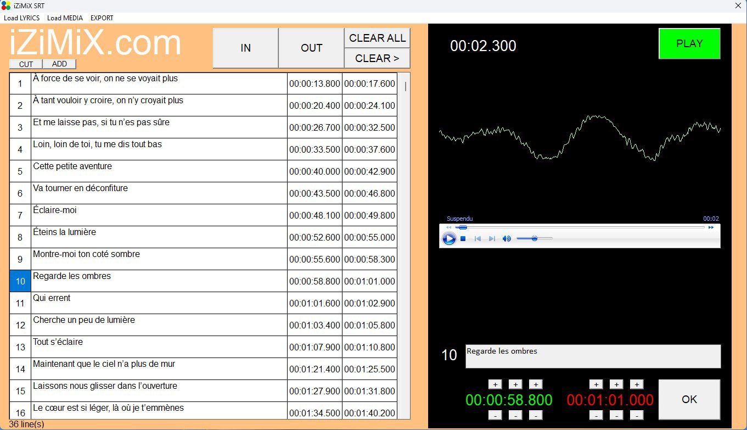Click the in-time cell 00:00:26.700
Screen dimensions: 747x430
tap(314, 127)
